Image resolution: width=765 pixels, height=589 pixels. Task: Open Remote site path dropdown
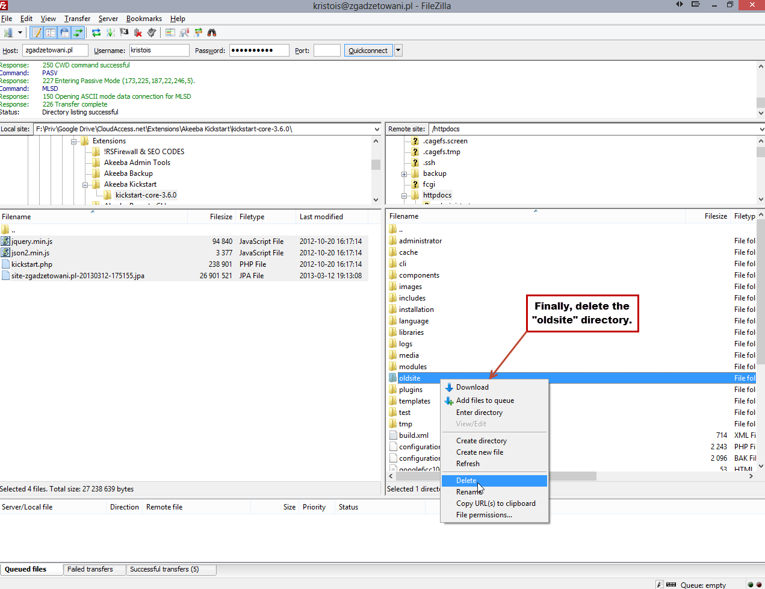(761, 129)
